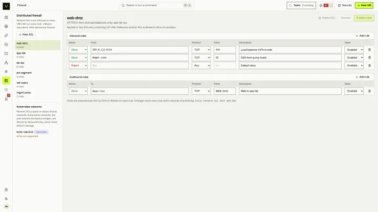The image size is (378, 212).
Task: Select the app-tier ACL
Action: point(38,55)
